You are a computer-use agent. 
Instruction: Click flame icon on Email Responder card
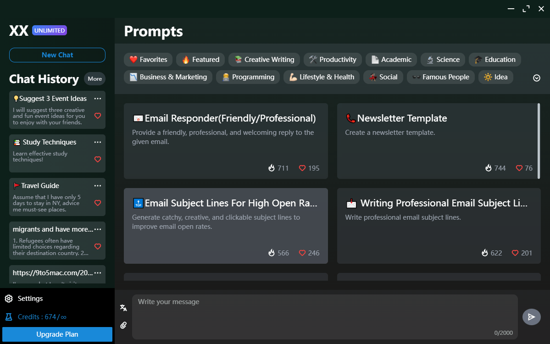point(272,168)
